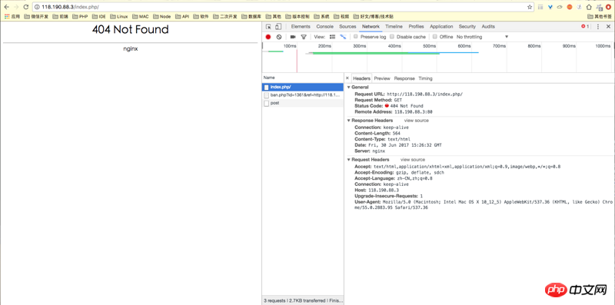This screenshot has width=615, height=305.
Task: Select the Headers detail tab
Action: (x=361, y=78)
